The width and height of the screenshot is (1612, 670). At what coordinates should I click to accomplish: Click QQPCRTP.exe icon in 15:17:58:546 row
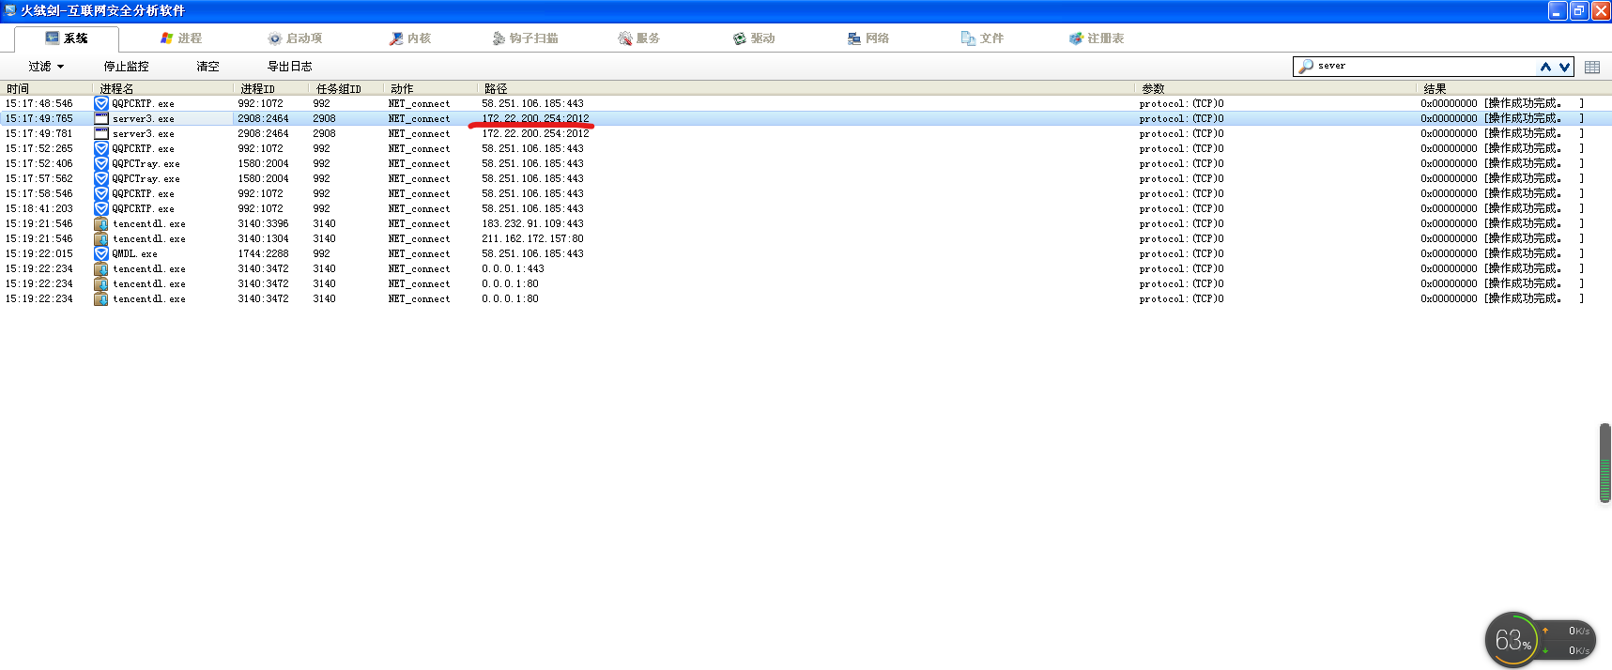coord(101,193)
